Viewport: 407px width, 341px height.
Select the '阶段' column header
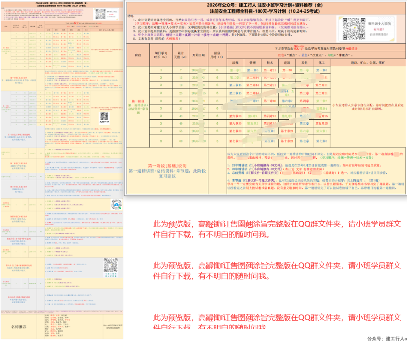pos(138,55)
